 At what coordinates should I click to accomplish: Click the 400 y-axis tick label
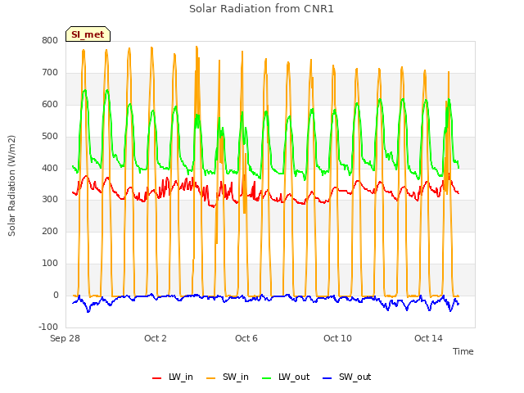click(x=50, y=168)
